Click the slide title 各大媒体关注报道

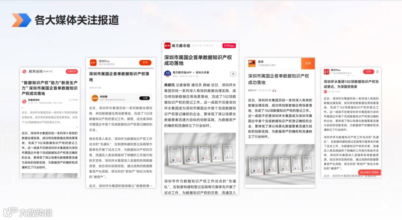click(x=77, y=20)
